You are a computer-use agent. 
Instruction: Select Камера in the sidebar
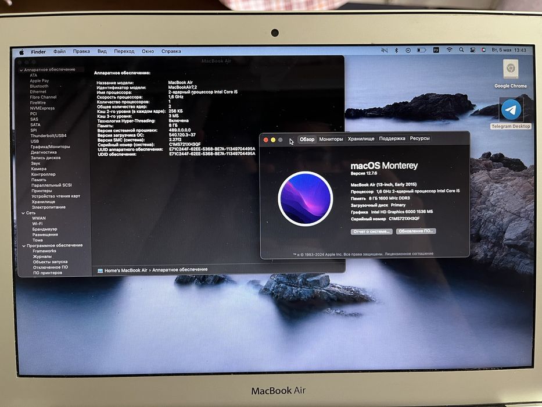(39, 169)
